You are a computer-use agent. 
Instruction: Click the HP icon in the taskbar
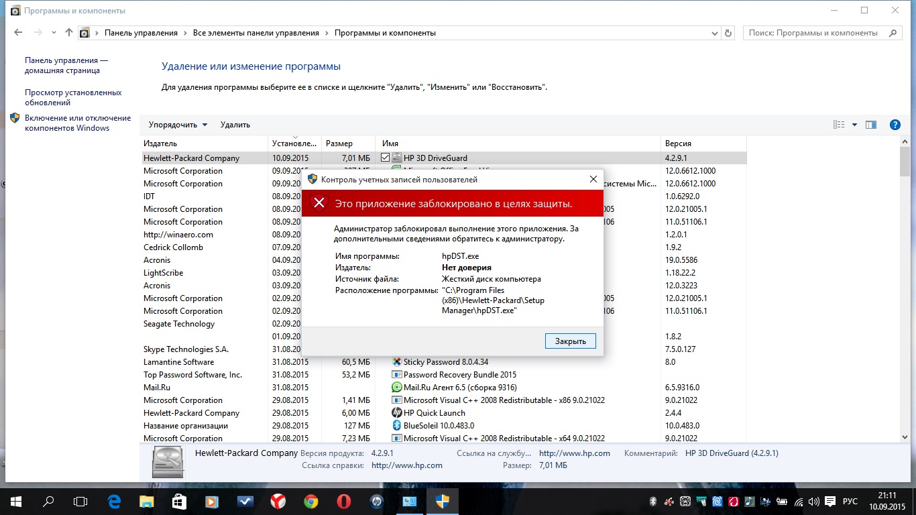pyautogui.click(x=376, y=501)
